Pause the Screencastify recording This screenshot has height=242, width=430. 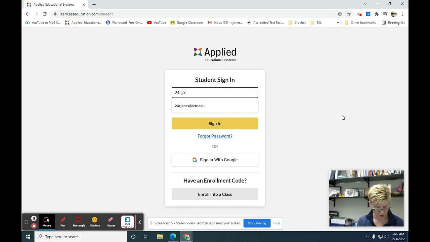pos(34,218)
